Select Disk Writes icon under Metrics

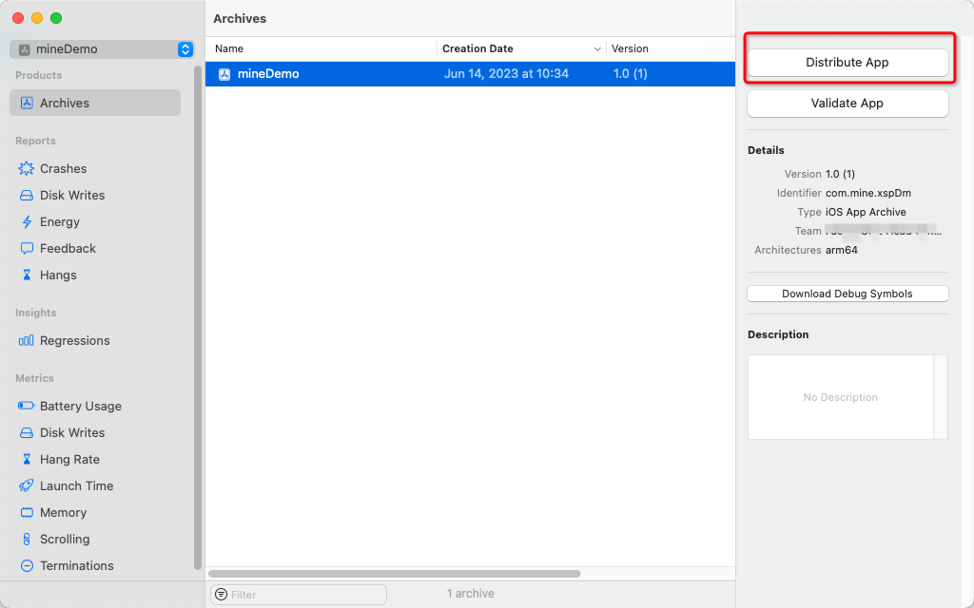click(26, 433)
